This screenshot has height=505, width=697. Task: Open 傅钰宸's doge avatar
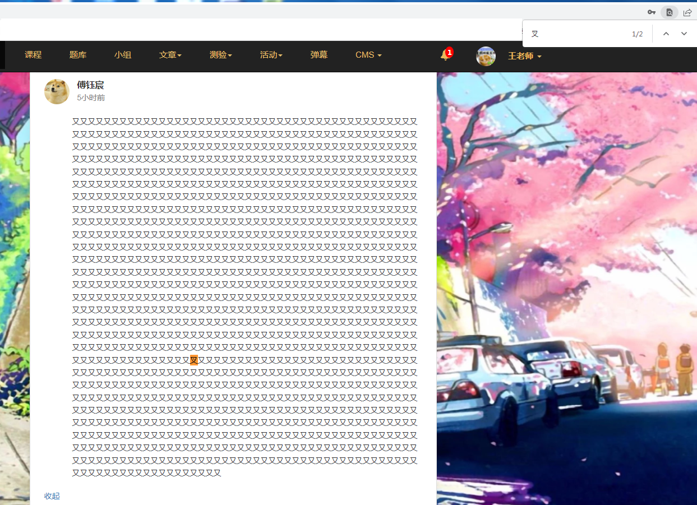point(57,91)
